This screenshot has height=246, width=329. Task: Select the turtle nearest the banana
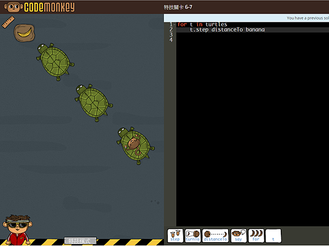55,61
